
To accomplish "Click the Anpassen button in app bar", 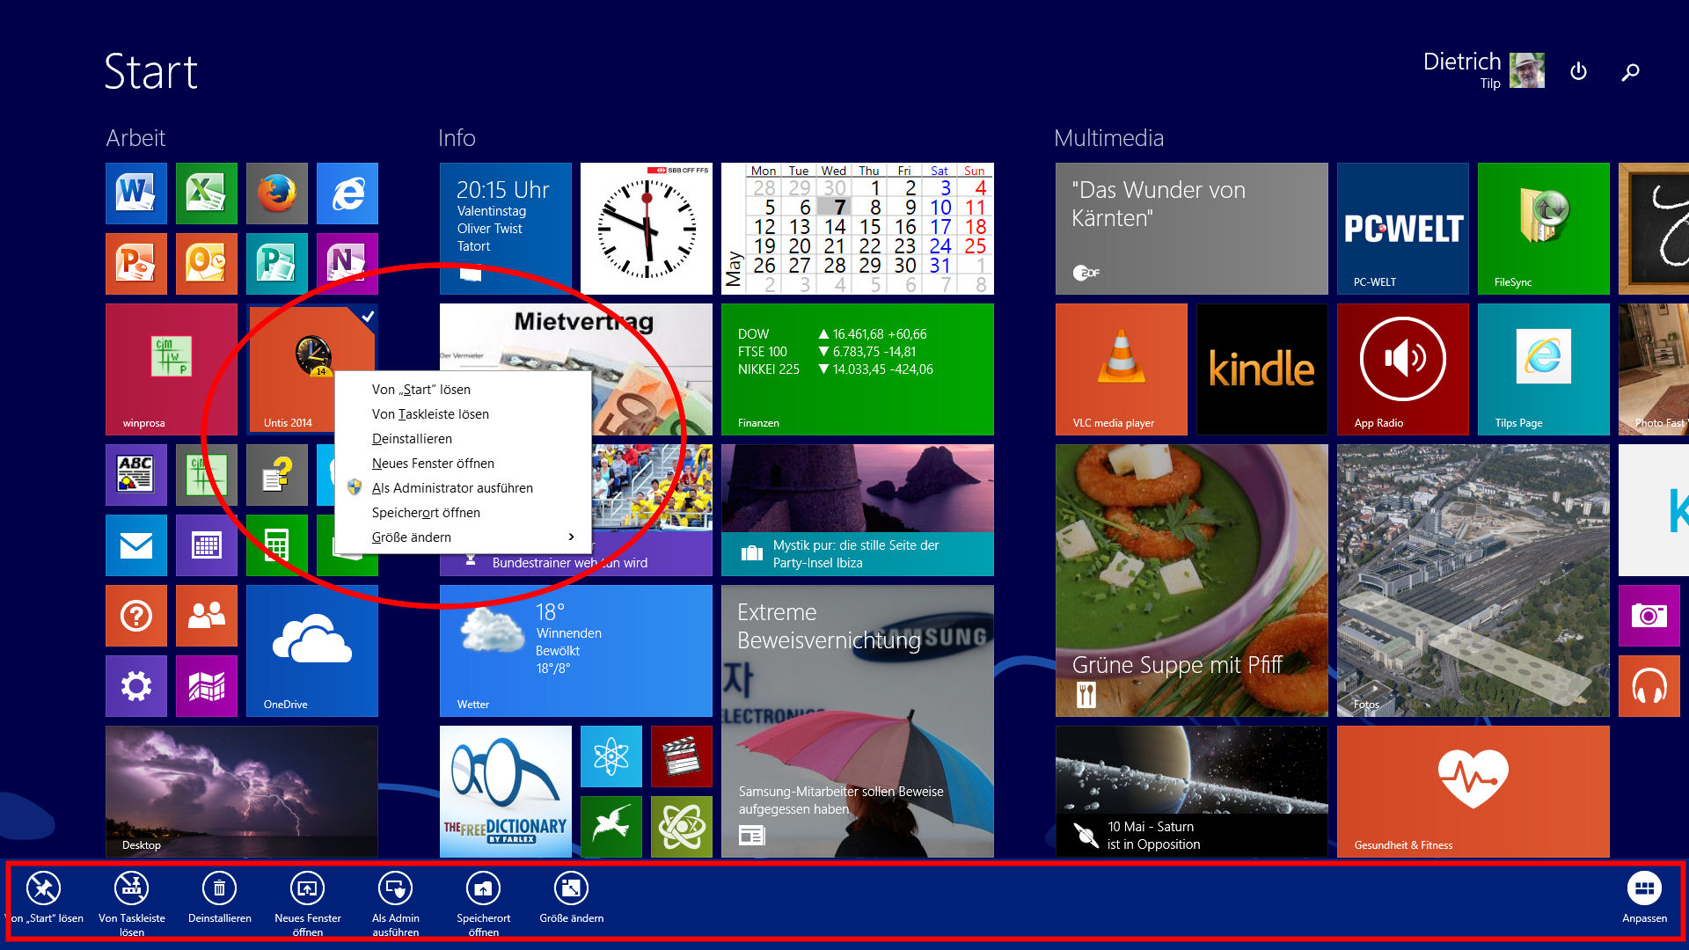I will click(1643, 889).
